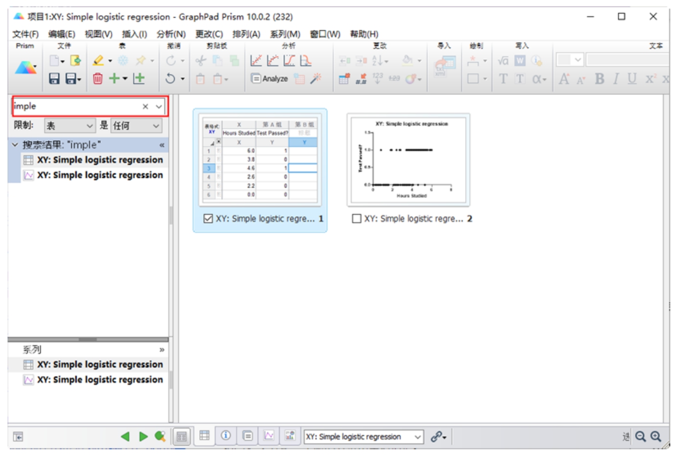The height and width of the screenshot is (457, 677).
Task: Click the link chain icon in bottom bar
Action: click(436, 436)
